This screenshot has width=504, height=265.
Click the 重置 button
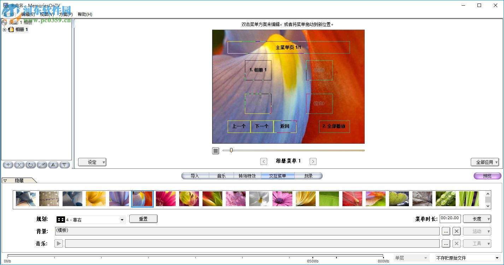[143, 219]
